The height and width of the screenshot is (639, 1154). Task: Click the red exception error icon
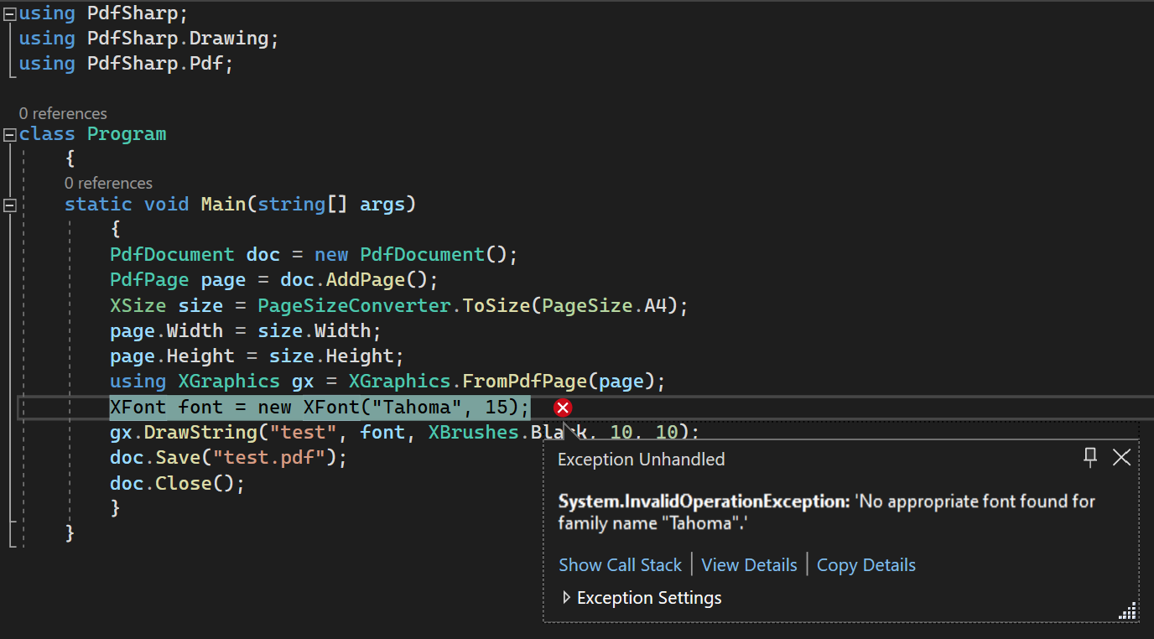[x=563, y=408]
